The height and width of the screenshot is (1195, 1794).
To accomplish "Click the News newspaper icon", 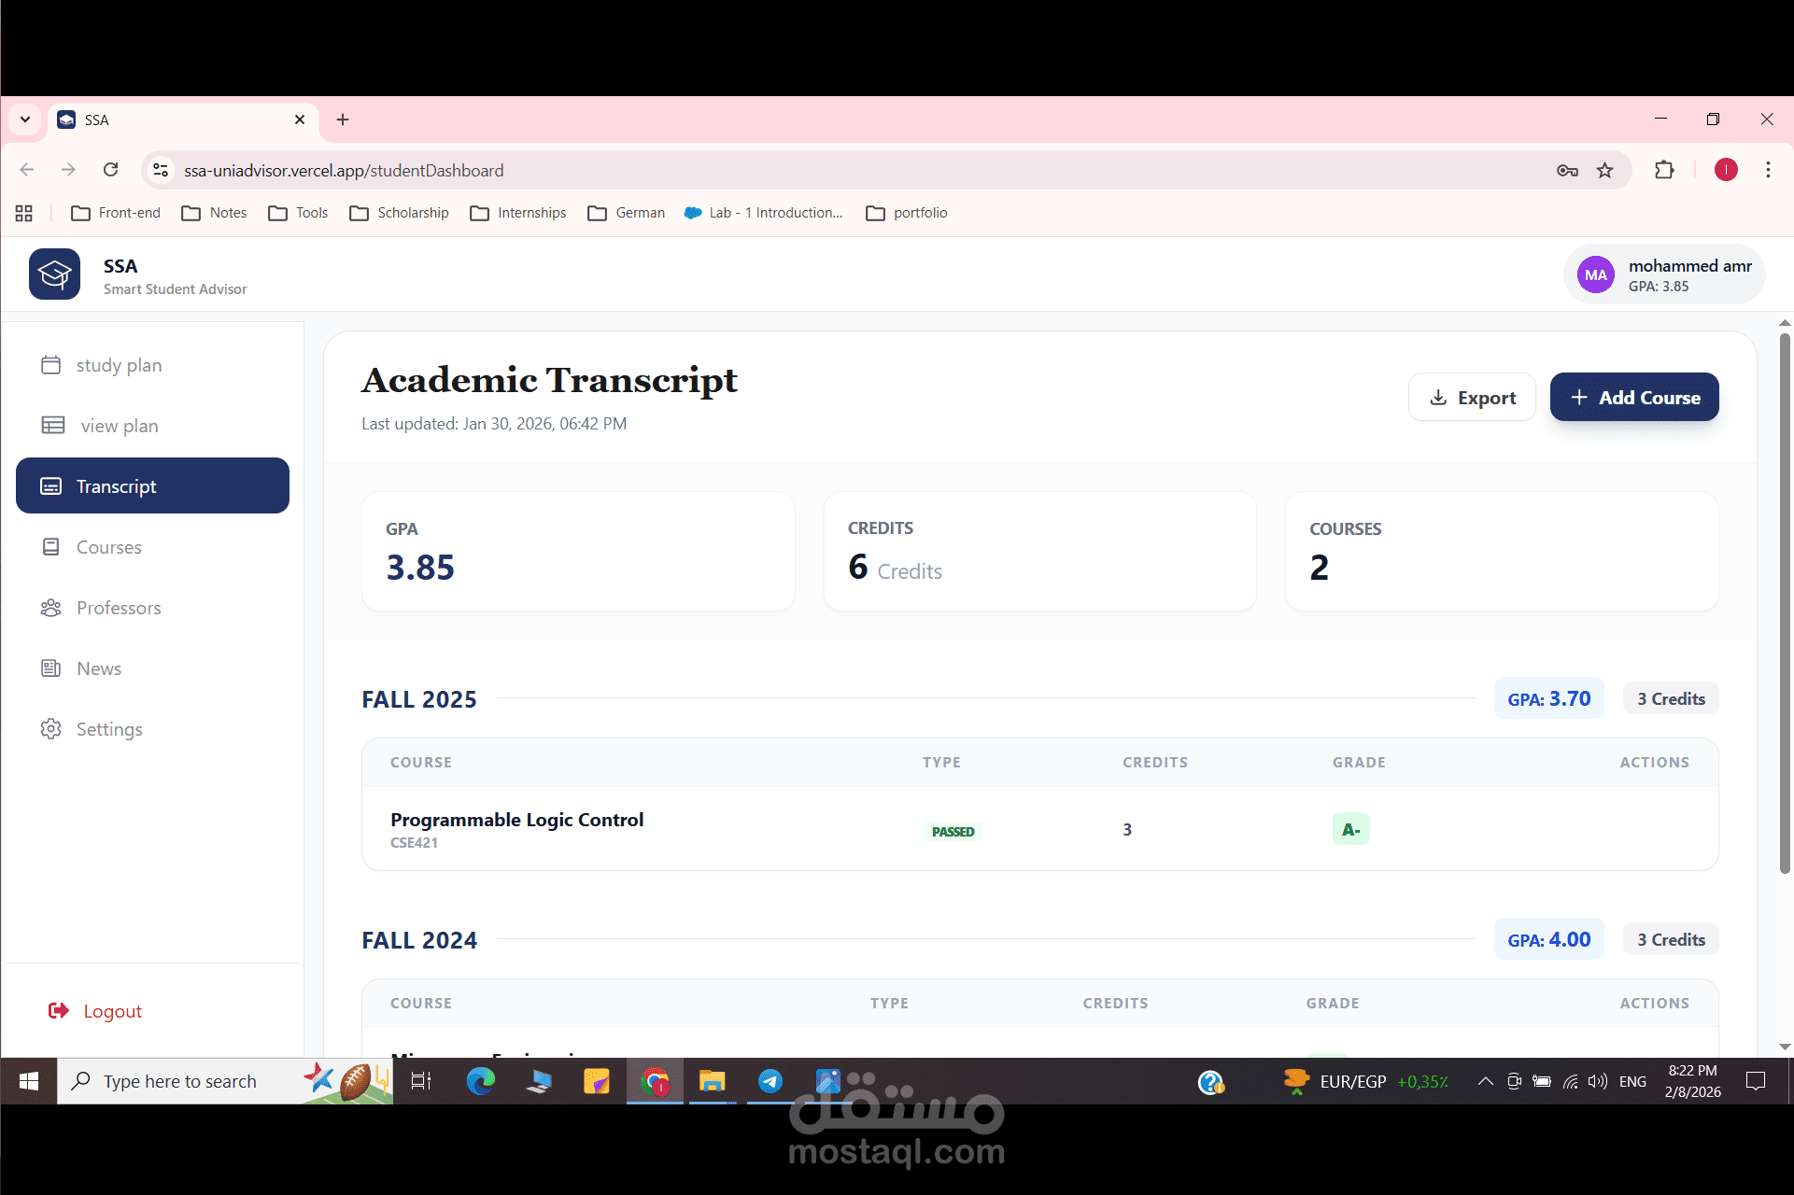I will point(51,668).
